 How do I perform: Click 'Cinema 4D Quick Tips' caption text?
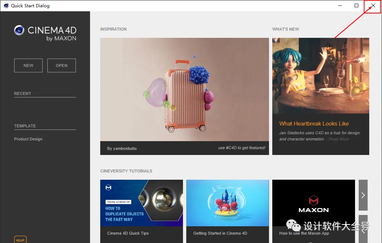(x=128, y=233)
